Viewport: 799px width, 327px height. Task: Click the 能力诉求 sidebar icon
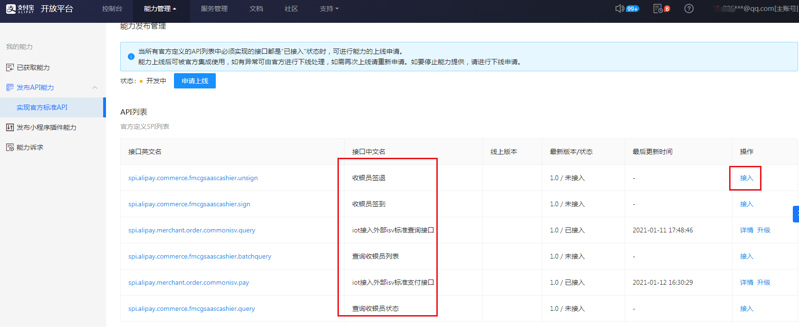(x=10, y=147)
